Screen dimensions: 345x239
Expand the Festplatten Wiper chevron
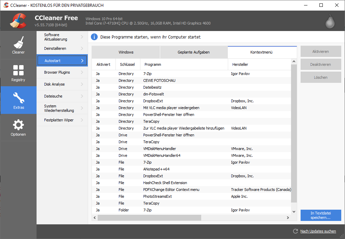[x=82, y=120]
